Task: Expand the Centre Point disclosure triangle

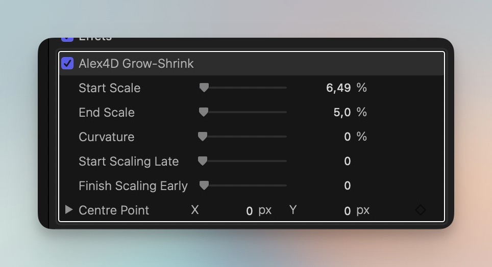Action: (69, 209)
